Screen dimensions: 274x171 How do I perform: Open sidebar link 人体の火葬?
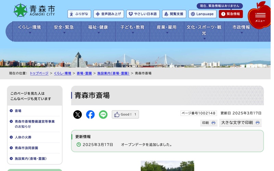pos(23,137)
